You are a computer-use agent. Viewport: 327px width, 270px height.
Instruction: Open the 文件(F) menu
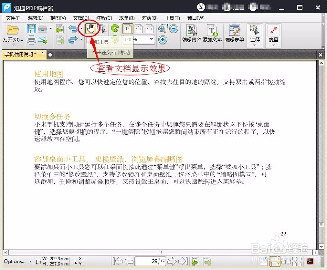pos(13,18)
